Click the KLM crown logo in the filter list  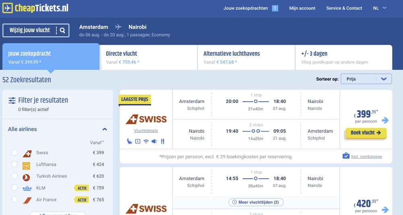coord(27,188)
